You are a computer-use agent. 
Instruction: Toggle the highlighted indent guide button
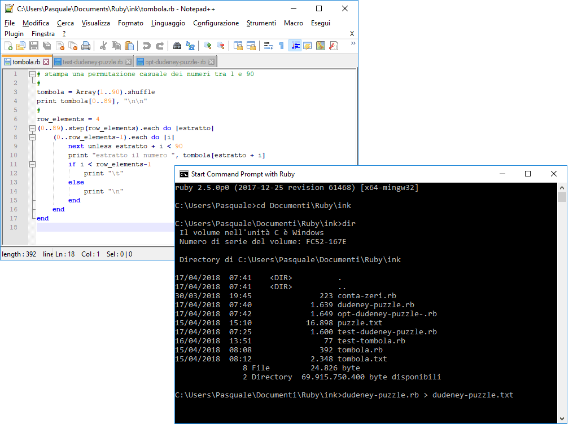(x=295, y=46)
